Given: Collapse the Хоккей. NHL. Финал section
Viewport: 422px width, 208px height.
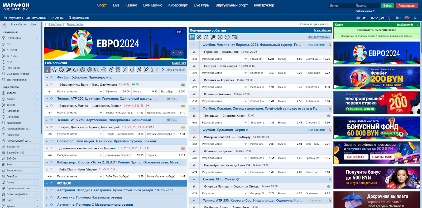Looking at the screenshot, I should 194,179.
